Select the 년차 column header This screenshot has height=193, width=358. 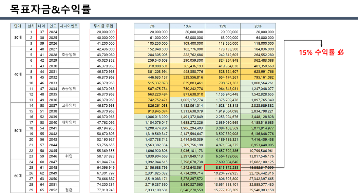click(31, 26)
